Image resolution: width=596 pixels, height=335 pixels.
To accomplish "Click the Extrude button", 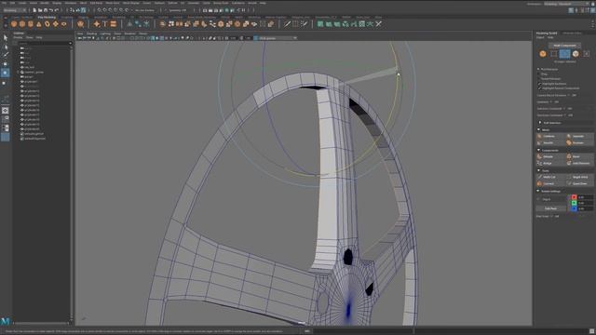I will click(550, 156).
